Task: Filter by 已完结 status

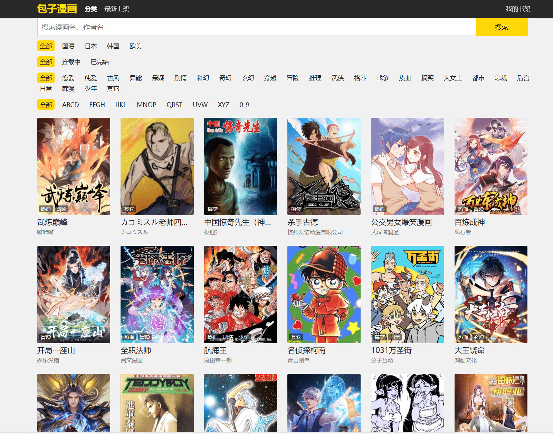Action: pyautogui.click(x=100, y=62)
